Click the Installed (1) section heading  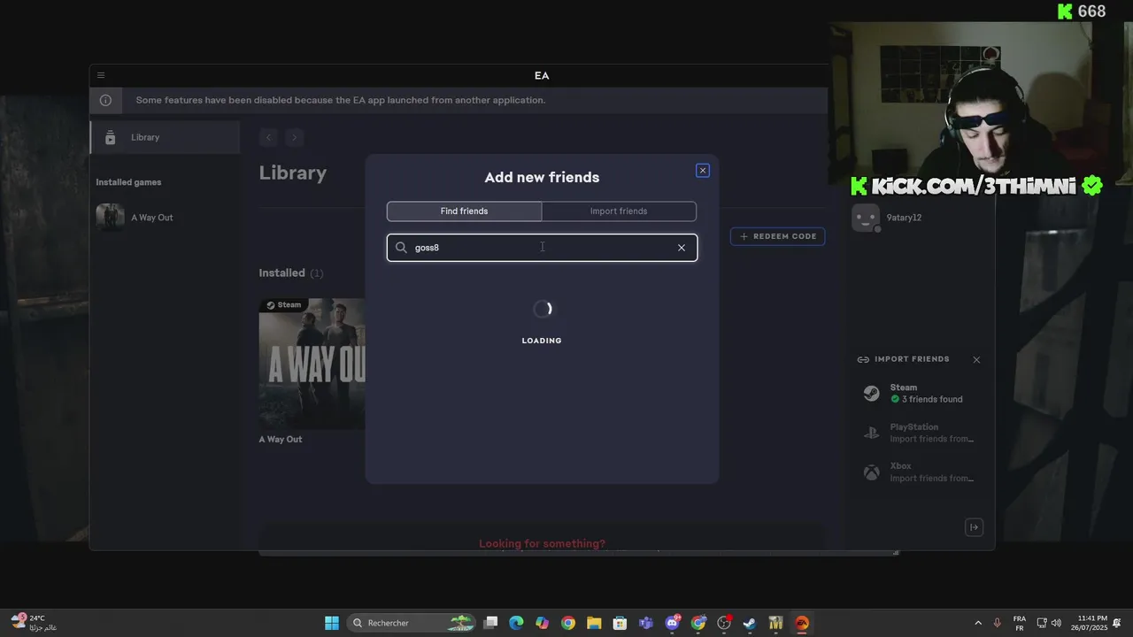point(291,273)
